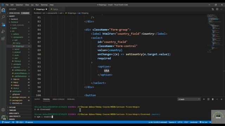The width and height of the screenshot is (225, 126).
Task: Select the Shipping.js editor tab
Action: 40,9
